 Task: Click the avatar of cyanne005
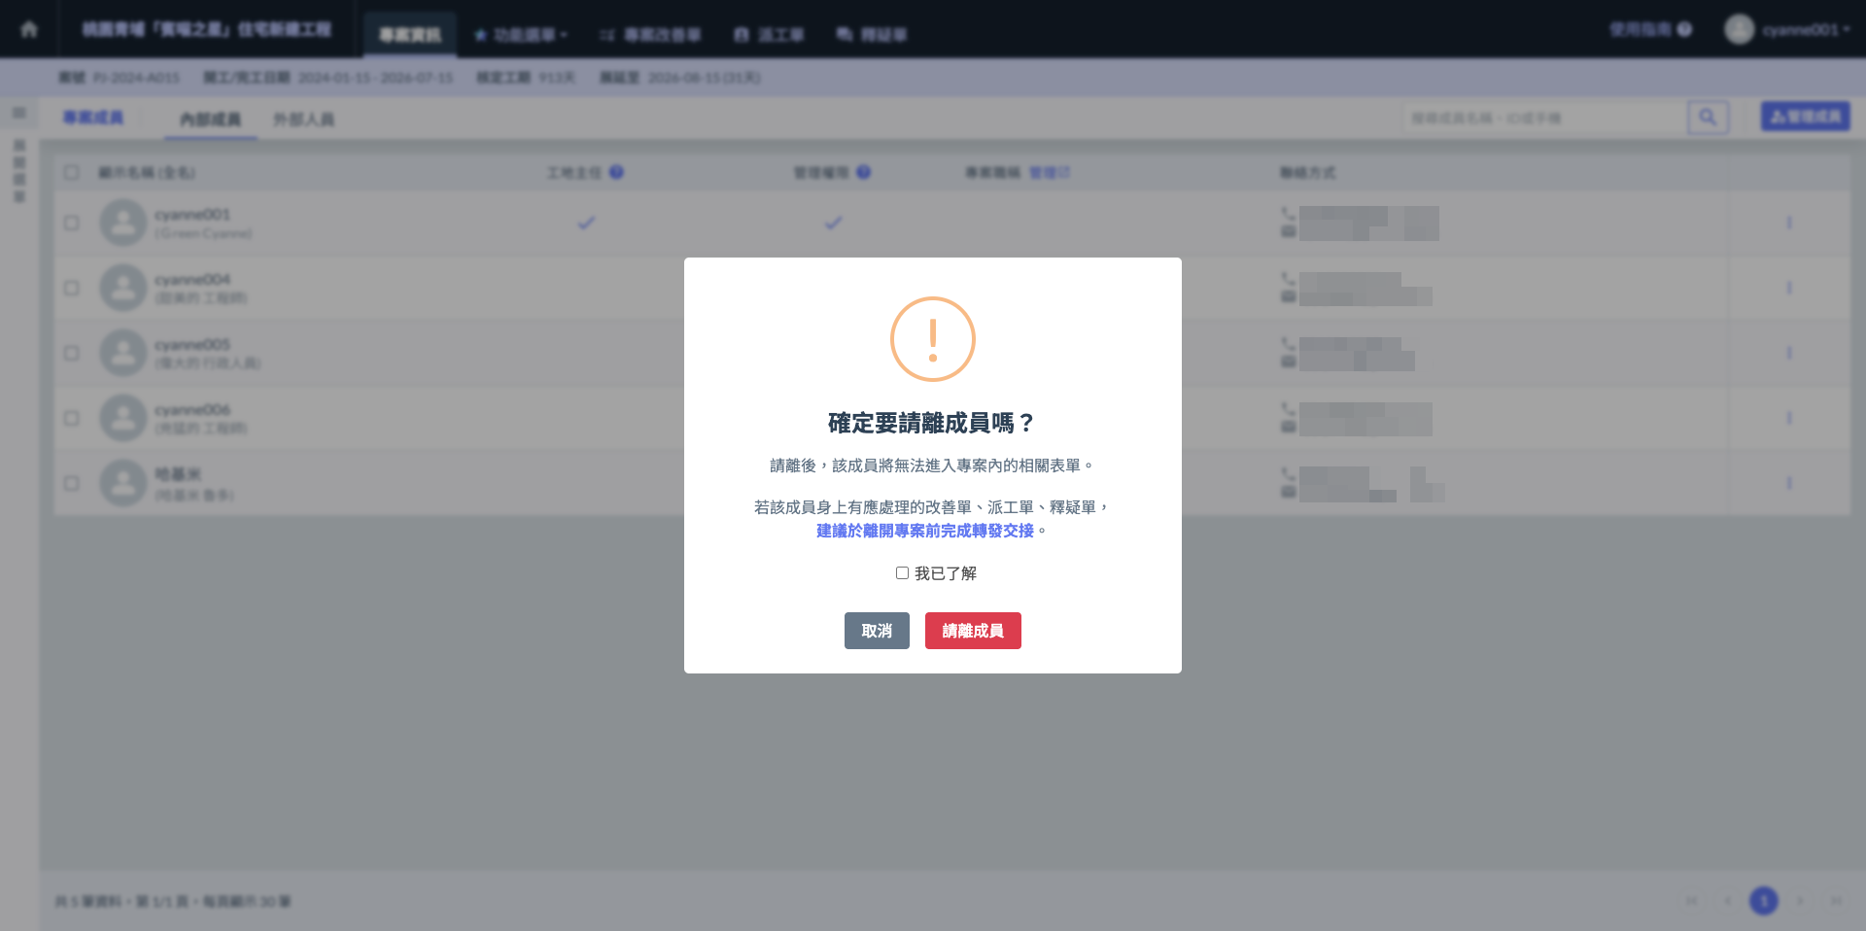point(123,353)
